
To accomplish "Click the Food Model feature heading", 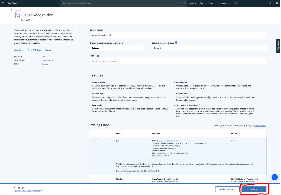I will (181, 82).
